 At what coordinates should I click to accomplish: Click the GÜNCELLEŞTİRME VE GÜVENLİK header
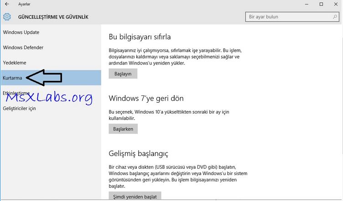(x=53, y=17)
